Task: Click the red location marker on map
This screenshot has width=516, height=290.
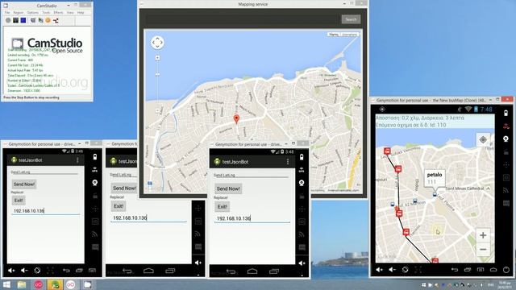Action: [236, 118]
